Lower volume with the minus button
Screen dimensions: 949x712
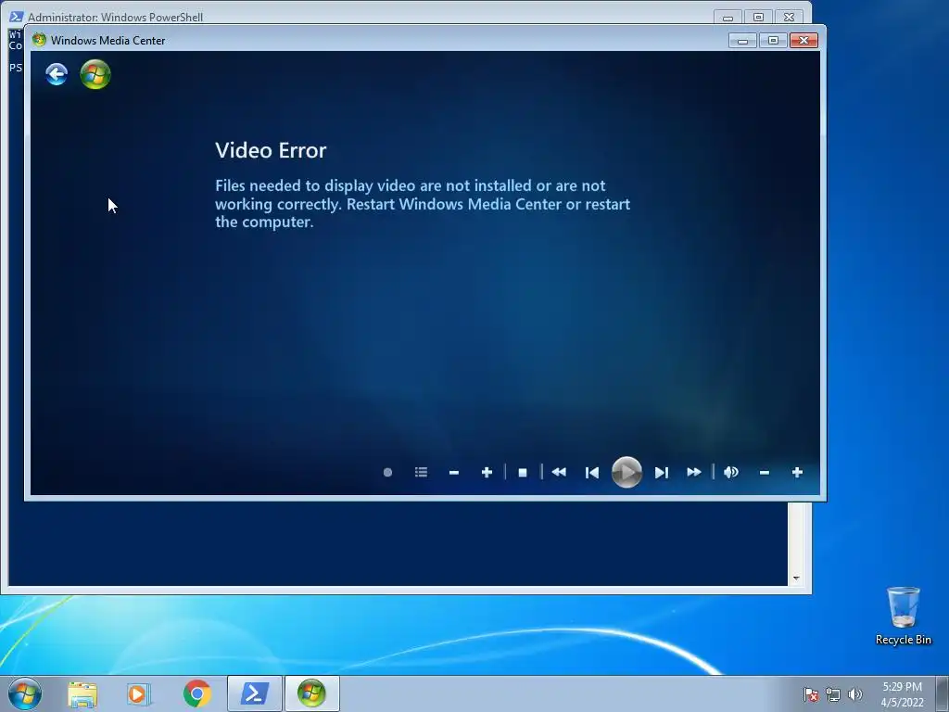pos(765,472)
